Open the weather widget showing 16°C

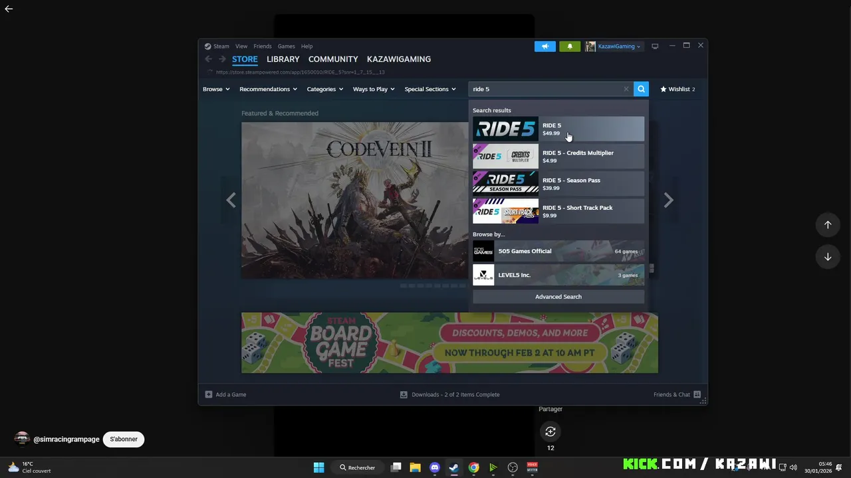[x=29, y=467]
